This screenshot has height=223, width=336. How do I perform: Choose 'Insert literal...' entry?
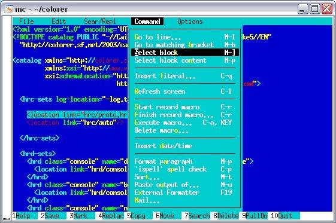[x=184, y=76]
